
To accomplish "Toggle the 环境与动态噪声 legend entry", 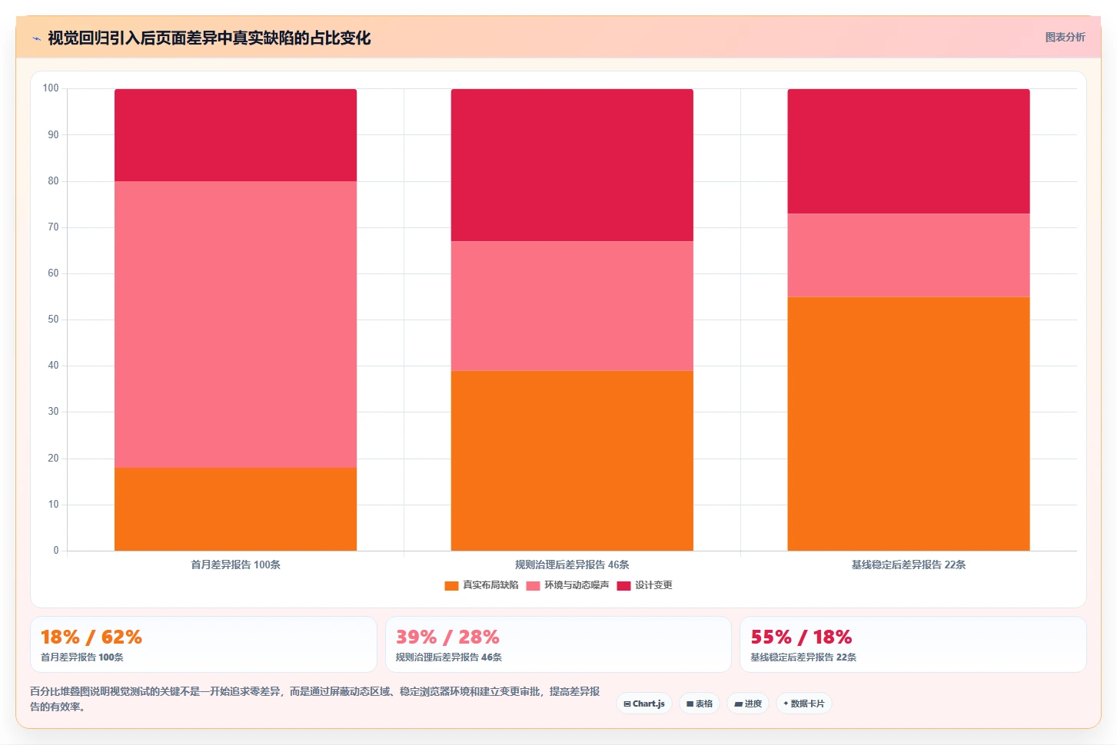I will pyautogui.click(x=568, y=585).
